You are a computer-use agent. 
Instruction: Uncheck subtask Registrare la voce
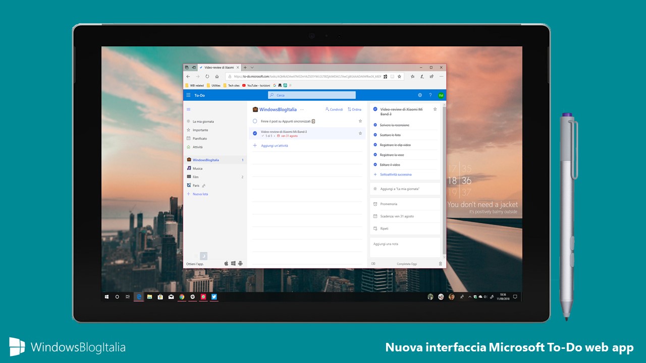375,155
